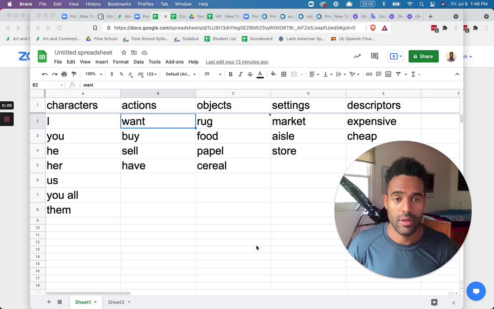494x309 pixels.
Task: Open the all sheets list icon
Action: (x=60, y=302)
